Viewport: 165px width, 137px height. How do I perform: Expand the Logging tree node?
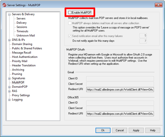[x=10, y=100]
